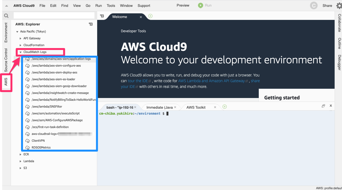Collapse the CloudWatch Logs tree
Image resolution: width=342 pixels, height=190 pixels.
[20, 52]
